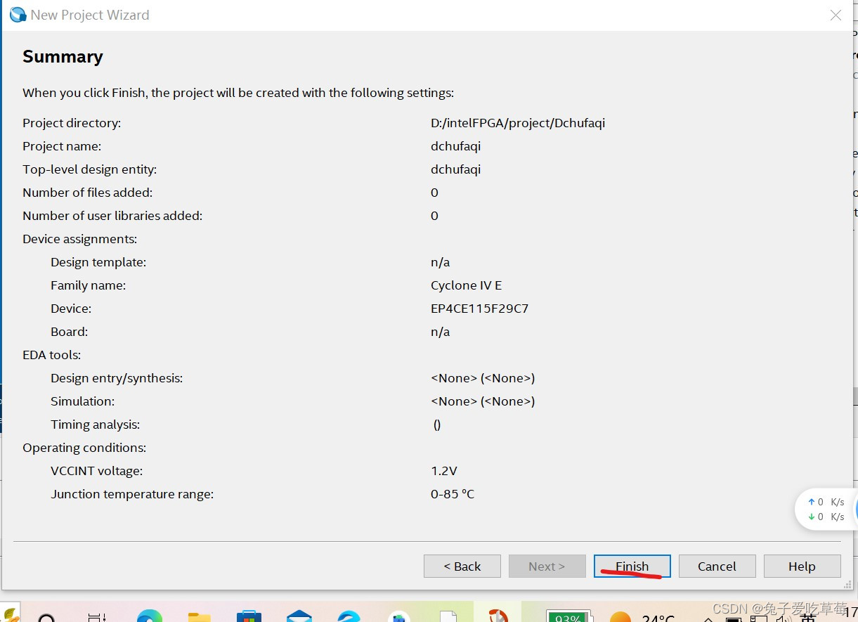Click the Top-level design entity: label
The width and height of the screenshot is (858, 622).
coord(89,169)
